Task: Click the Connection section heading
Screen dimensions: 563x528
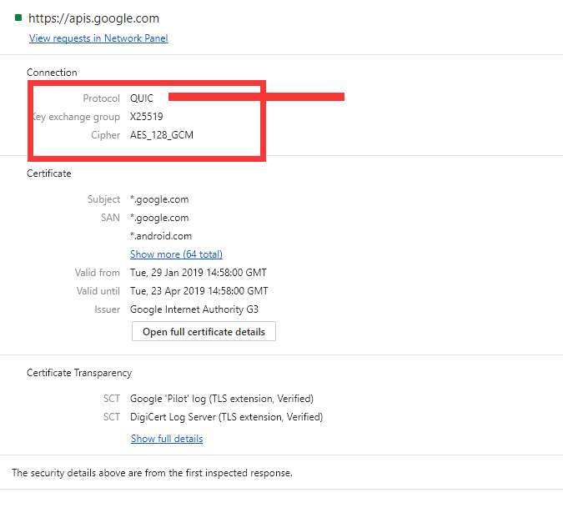Action: click(52, 73)
